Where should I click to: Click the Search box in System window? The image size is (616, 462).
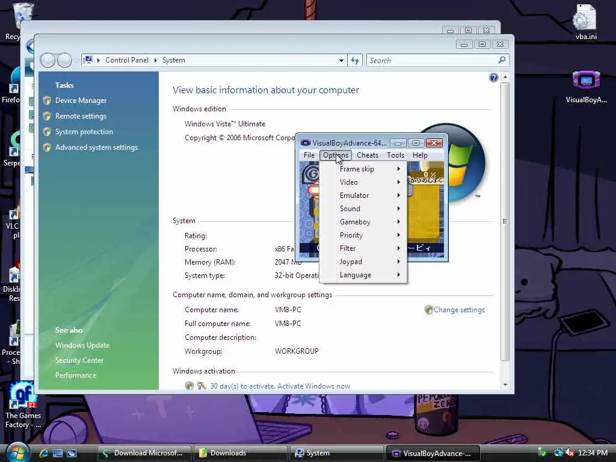point(432,61)
